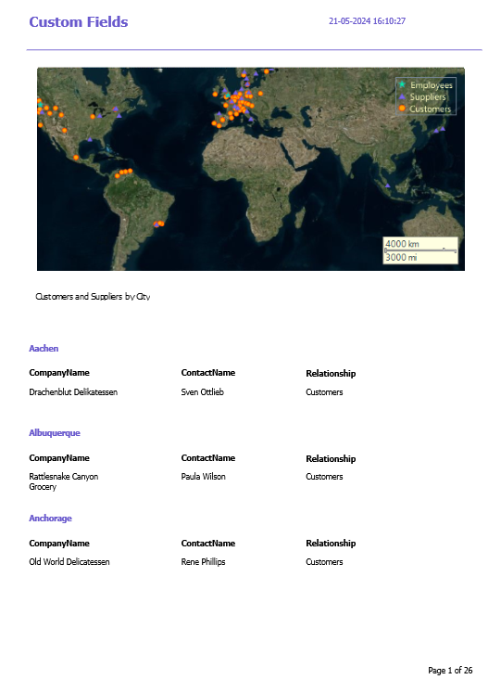The image size is (501, 692).
Task: Click Relationship header under Anchorage
Action: pos(331,544)
